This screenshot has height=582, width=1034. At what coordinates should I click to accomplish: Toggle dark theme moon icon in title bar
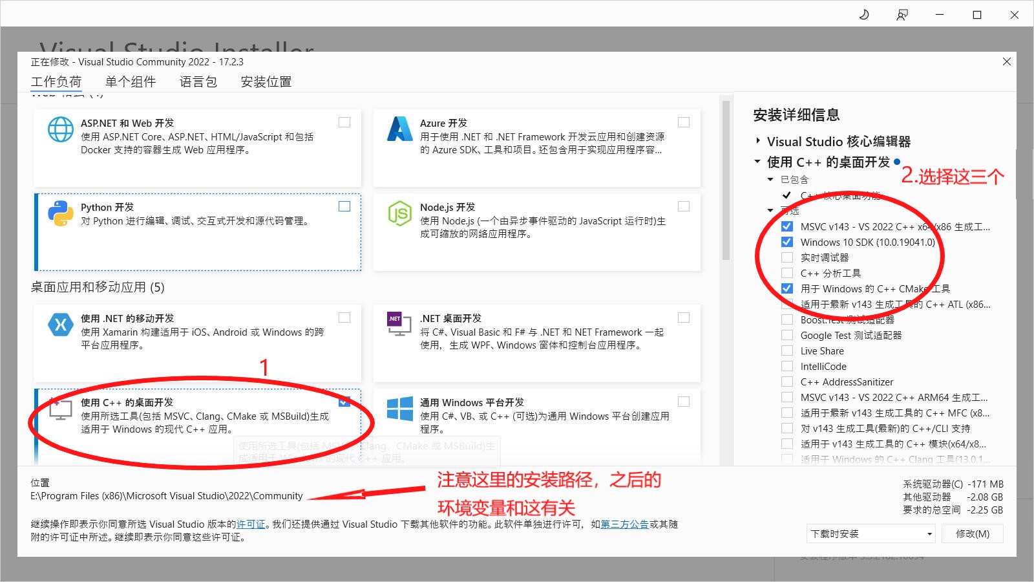864,14
